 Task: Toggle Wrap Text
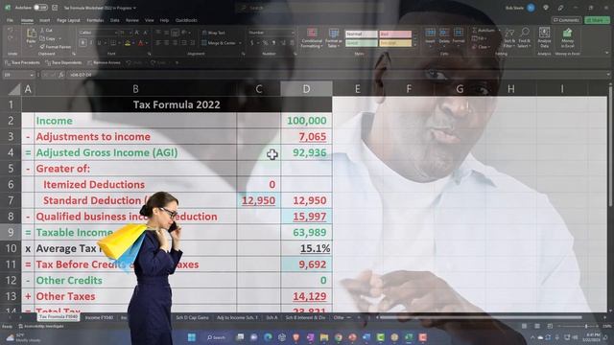pos(213,33)
